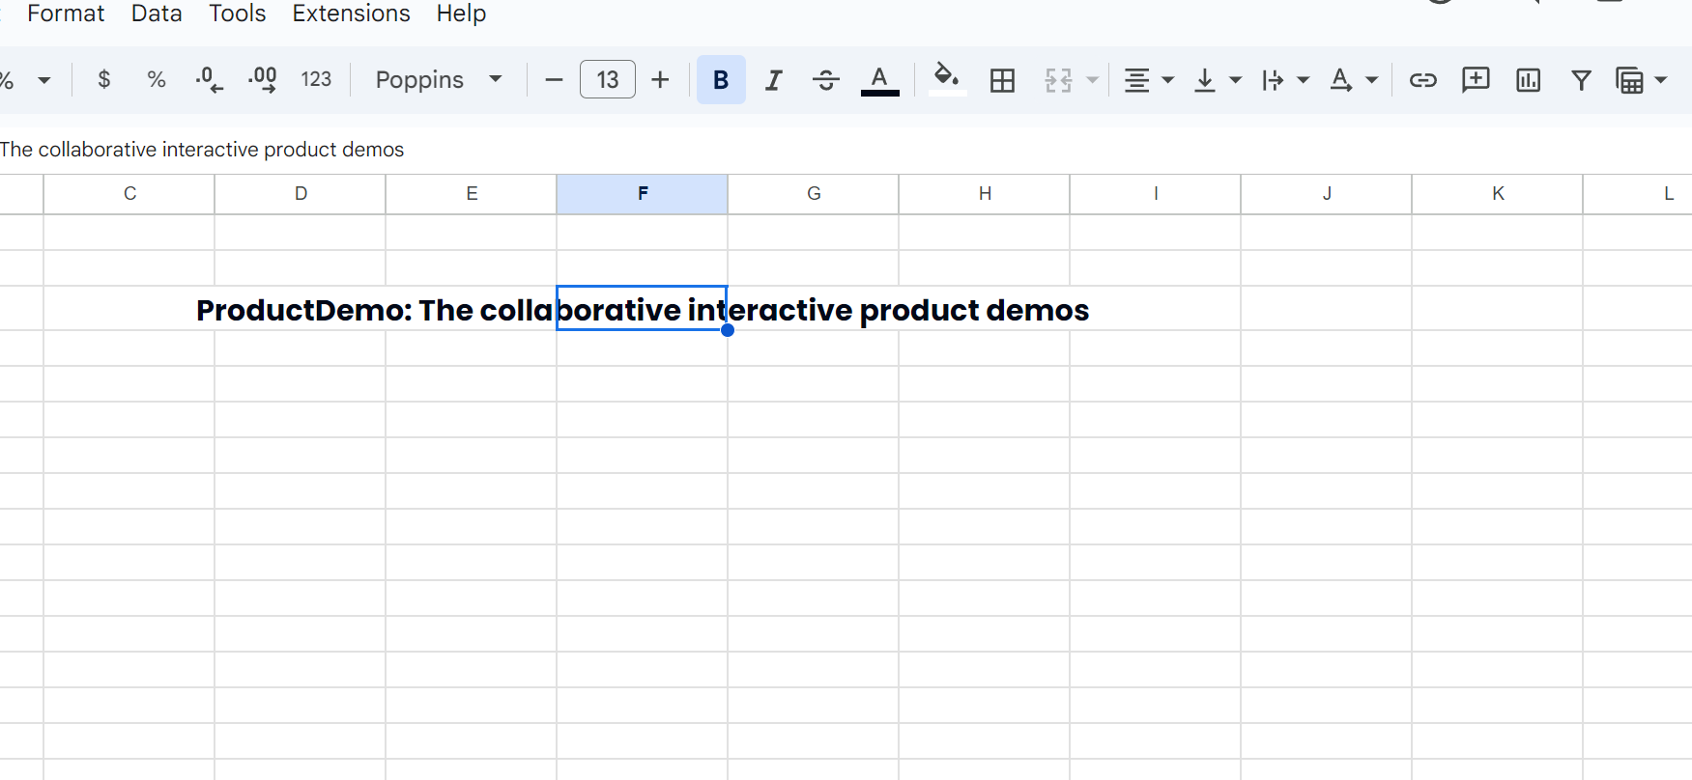Open text color picker

(879, 80)
